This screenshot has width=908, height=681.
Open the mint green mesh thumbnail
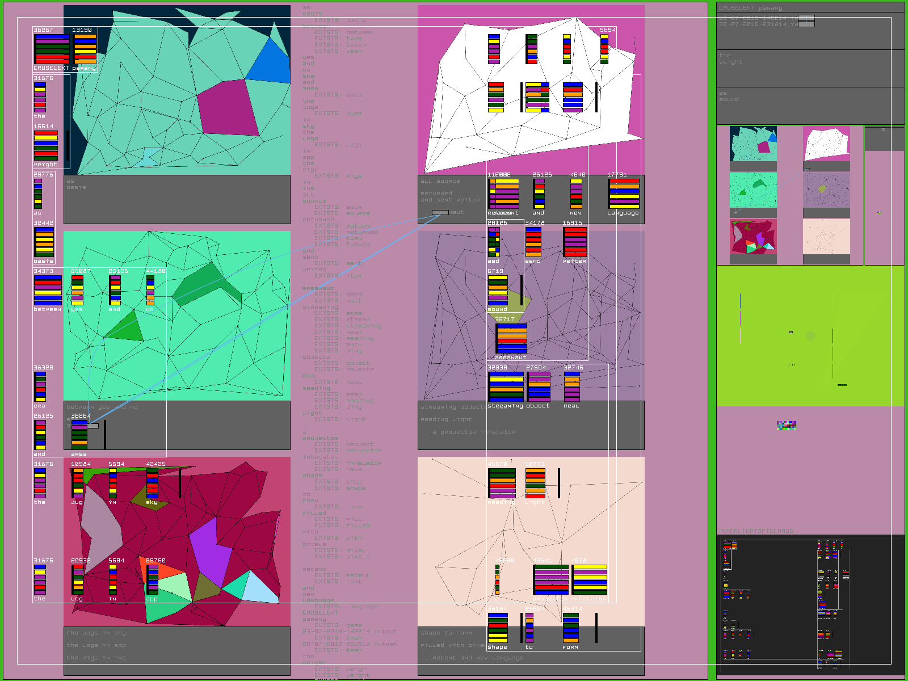pos(753,190)
